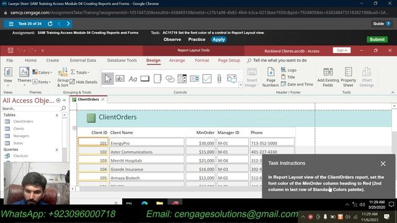Switch to the Create tab

click(x=52, y=60)
